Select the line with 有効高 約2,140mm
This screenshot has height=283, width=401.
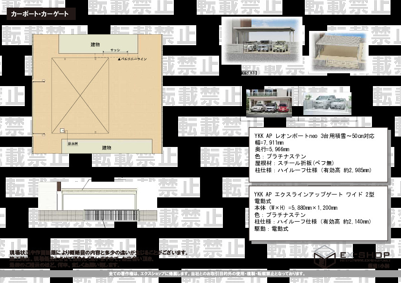point(313,222)
